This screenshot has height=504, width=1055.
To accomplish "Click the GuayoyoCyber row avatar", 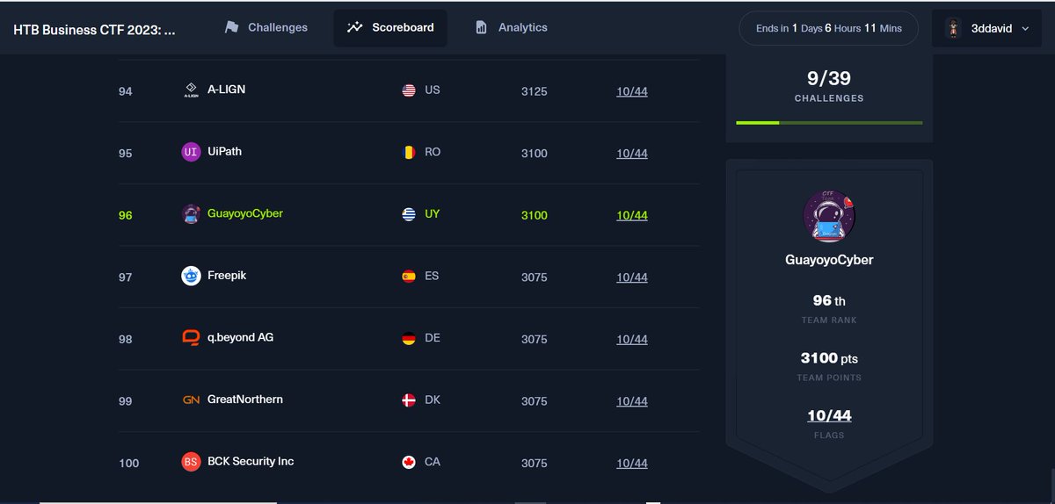I will pos(191,214).
